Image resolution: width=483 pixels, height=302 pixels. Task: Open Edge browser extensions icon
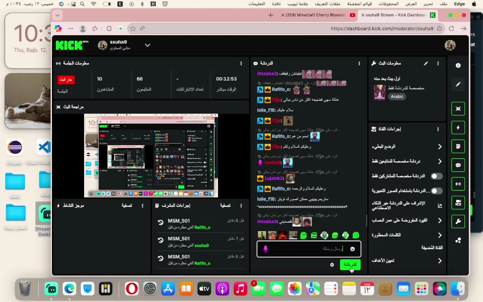(x=109, y=29)
